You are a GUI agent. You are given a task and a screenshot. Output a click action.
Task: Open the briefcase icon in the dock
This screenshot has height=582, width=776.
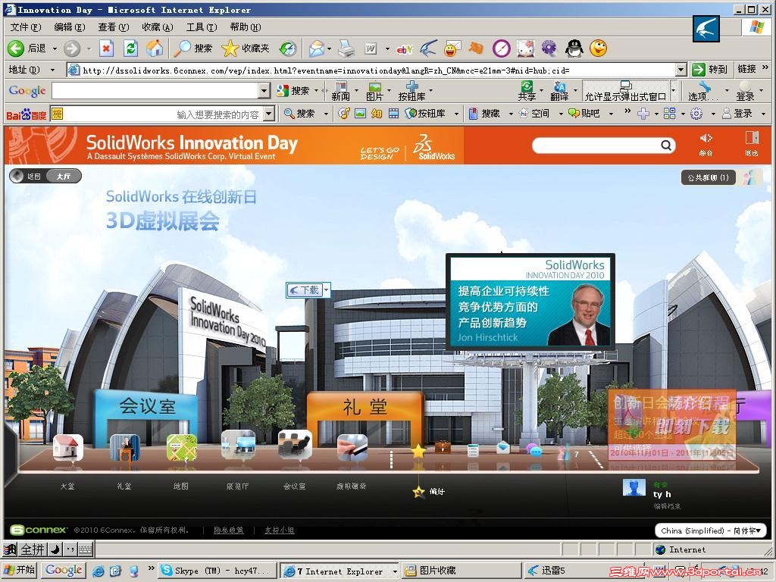coord(443,448)
